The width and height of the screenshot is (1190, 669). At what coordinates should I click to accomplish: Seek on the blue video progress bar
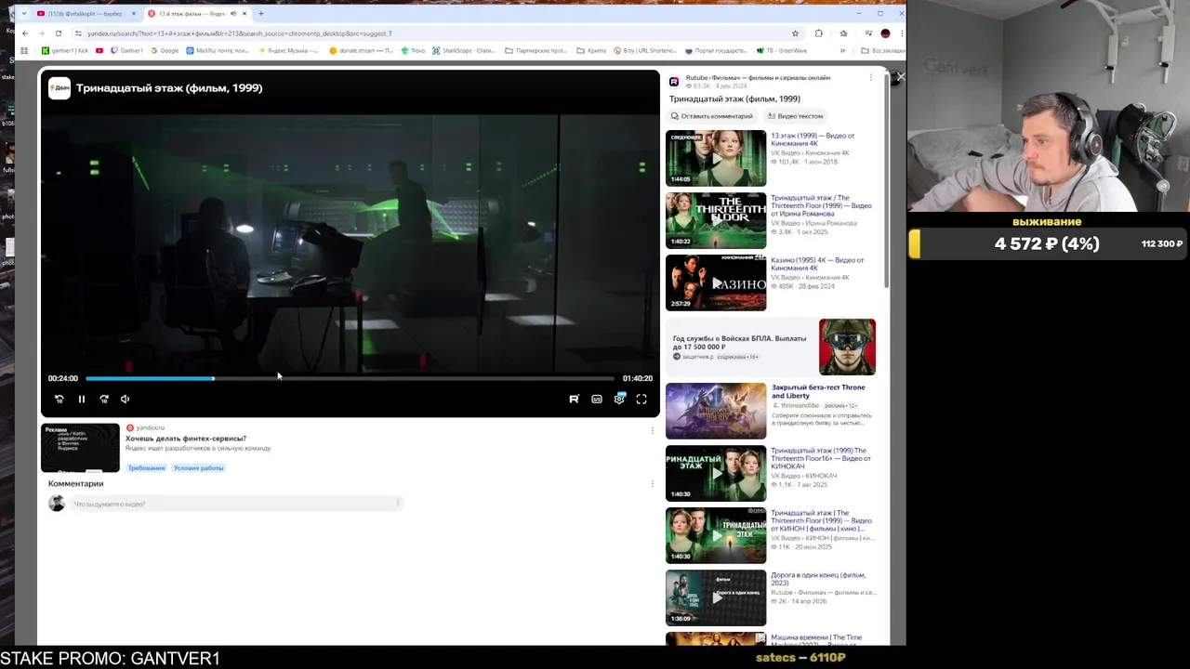[350, 378]
